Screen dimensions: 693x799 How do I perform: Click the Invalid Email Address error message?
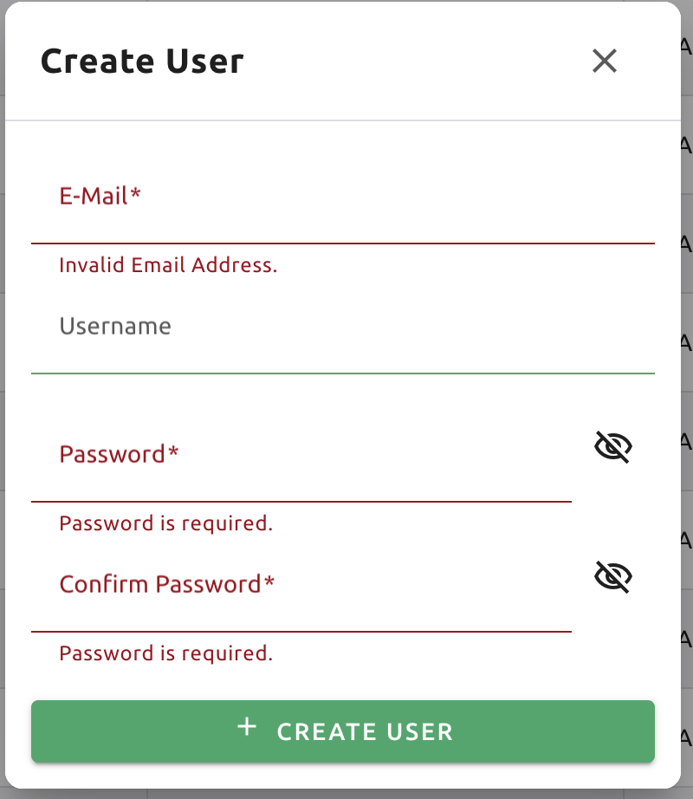tap(168, 265)
